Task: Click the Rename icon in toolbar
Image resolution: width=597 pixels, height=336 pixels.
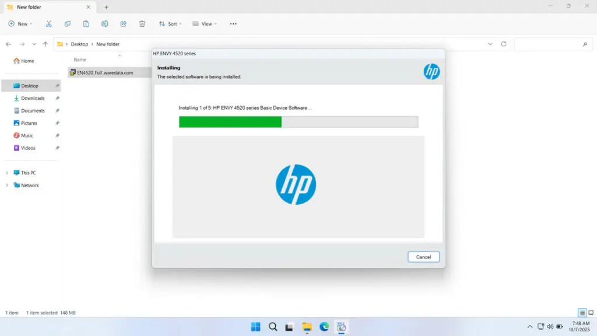Action: coord(105,24)
